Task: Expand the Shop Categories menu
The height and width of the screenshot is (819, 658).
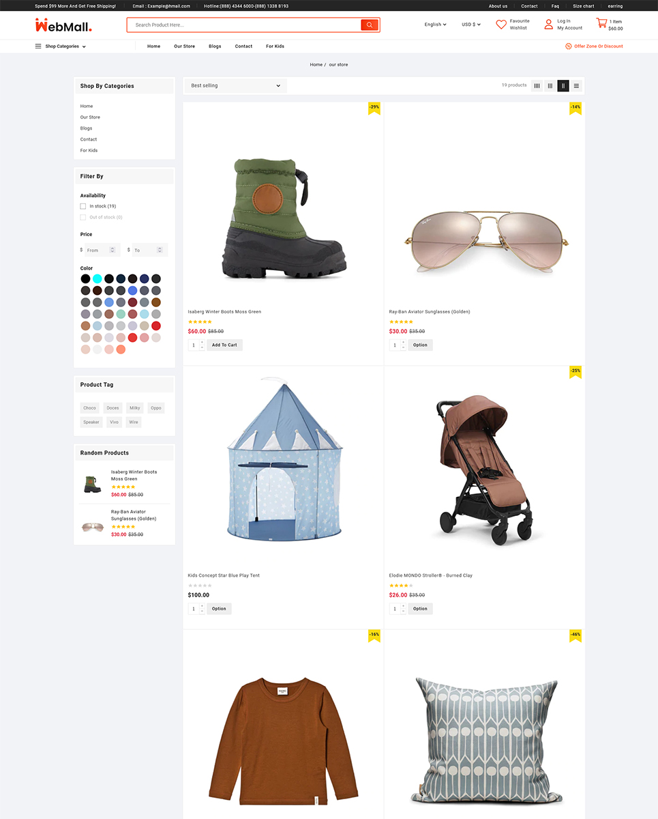Action: click(x=61, y=46)
